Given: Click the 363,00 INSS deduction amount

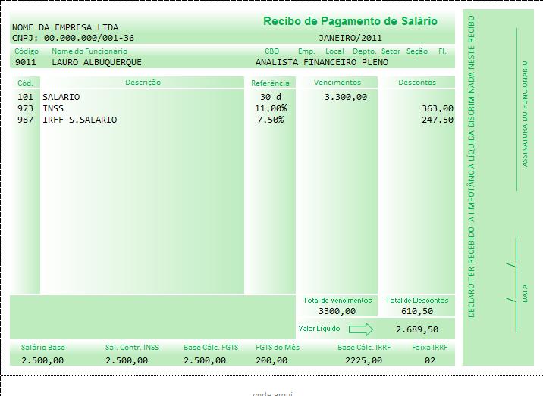Looking at the screenshot, I should pos(437,108).
